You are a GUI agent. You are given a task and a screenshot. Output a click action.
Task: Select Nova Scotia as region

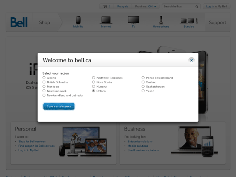click(x=93, y=82)
